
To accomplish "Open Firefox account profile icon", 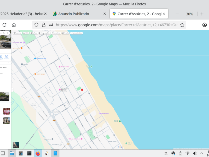I will 205,25.
